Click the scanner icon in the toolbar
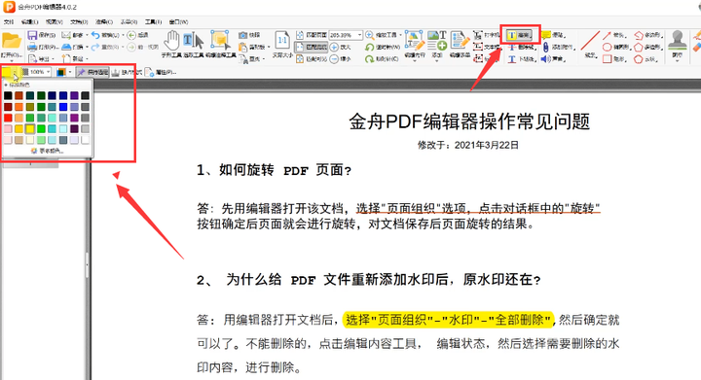This screenshot has height=380, width=701. point(66,47)
